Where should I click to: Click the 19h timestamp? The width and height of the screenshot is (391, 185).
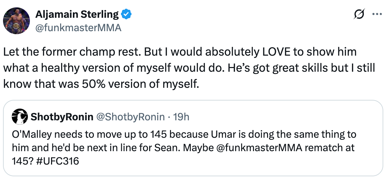click(x=181, y=117)
